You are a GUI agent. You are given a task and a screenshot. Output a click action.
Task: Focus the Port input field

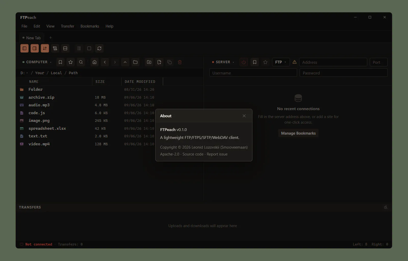[x=379, y=62]
